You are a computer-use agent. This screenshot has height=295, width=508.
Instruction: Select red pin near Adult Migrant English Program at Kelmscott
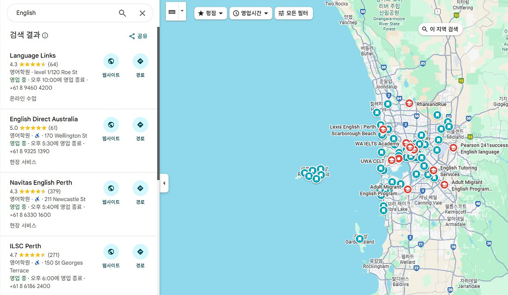click(x=444, y=184)
